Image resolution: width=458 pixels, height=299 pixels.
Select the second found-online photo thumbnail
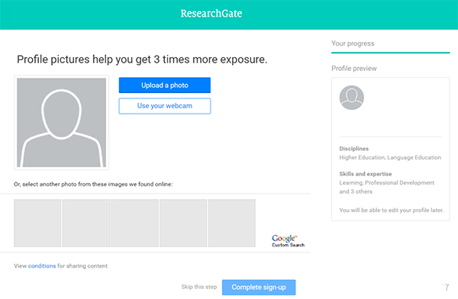point(86,223)
